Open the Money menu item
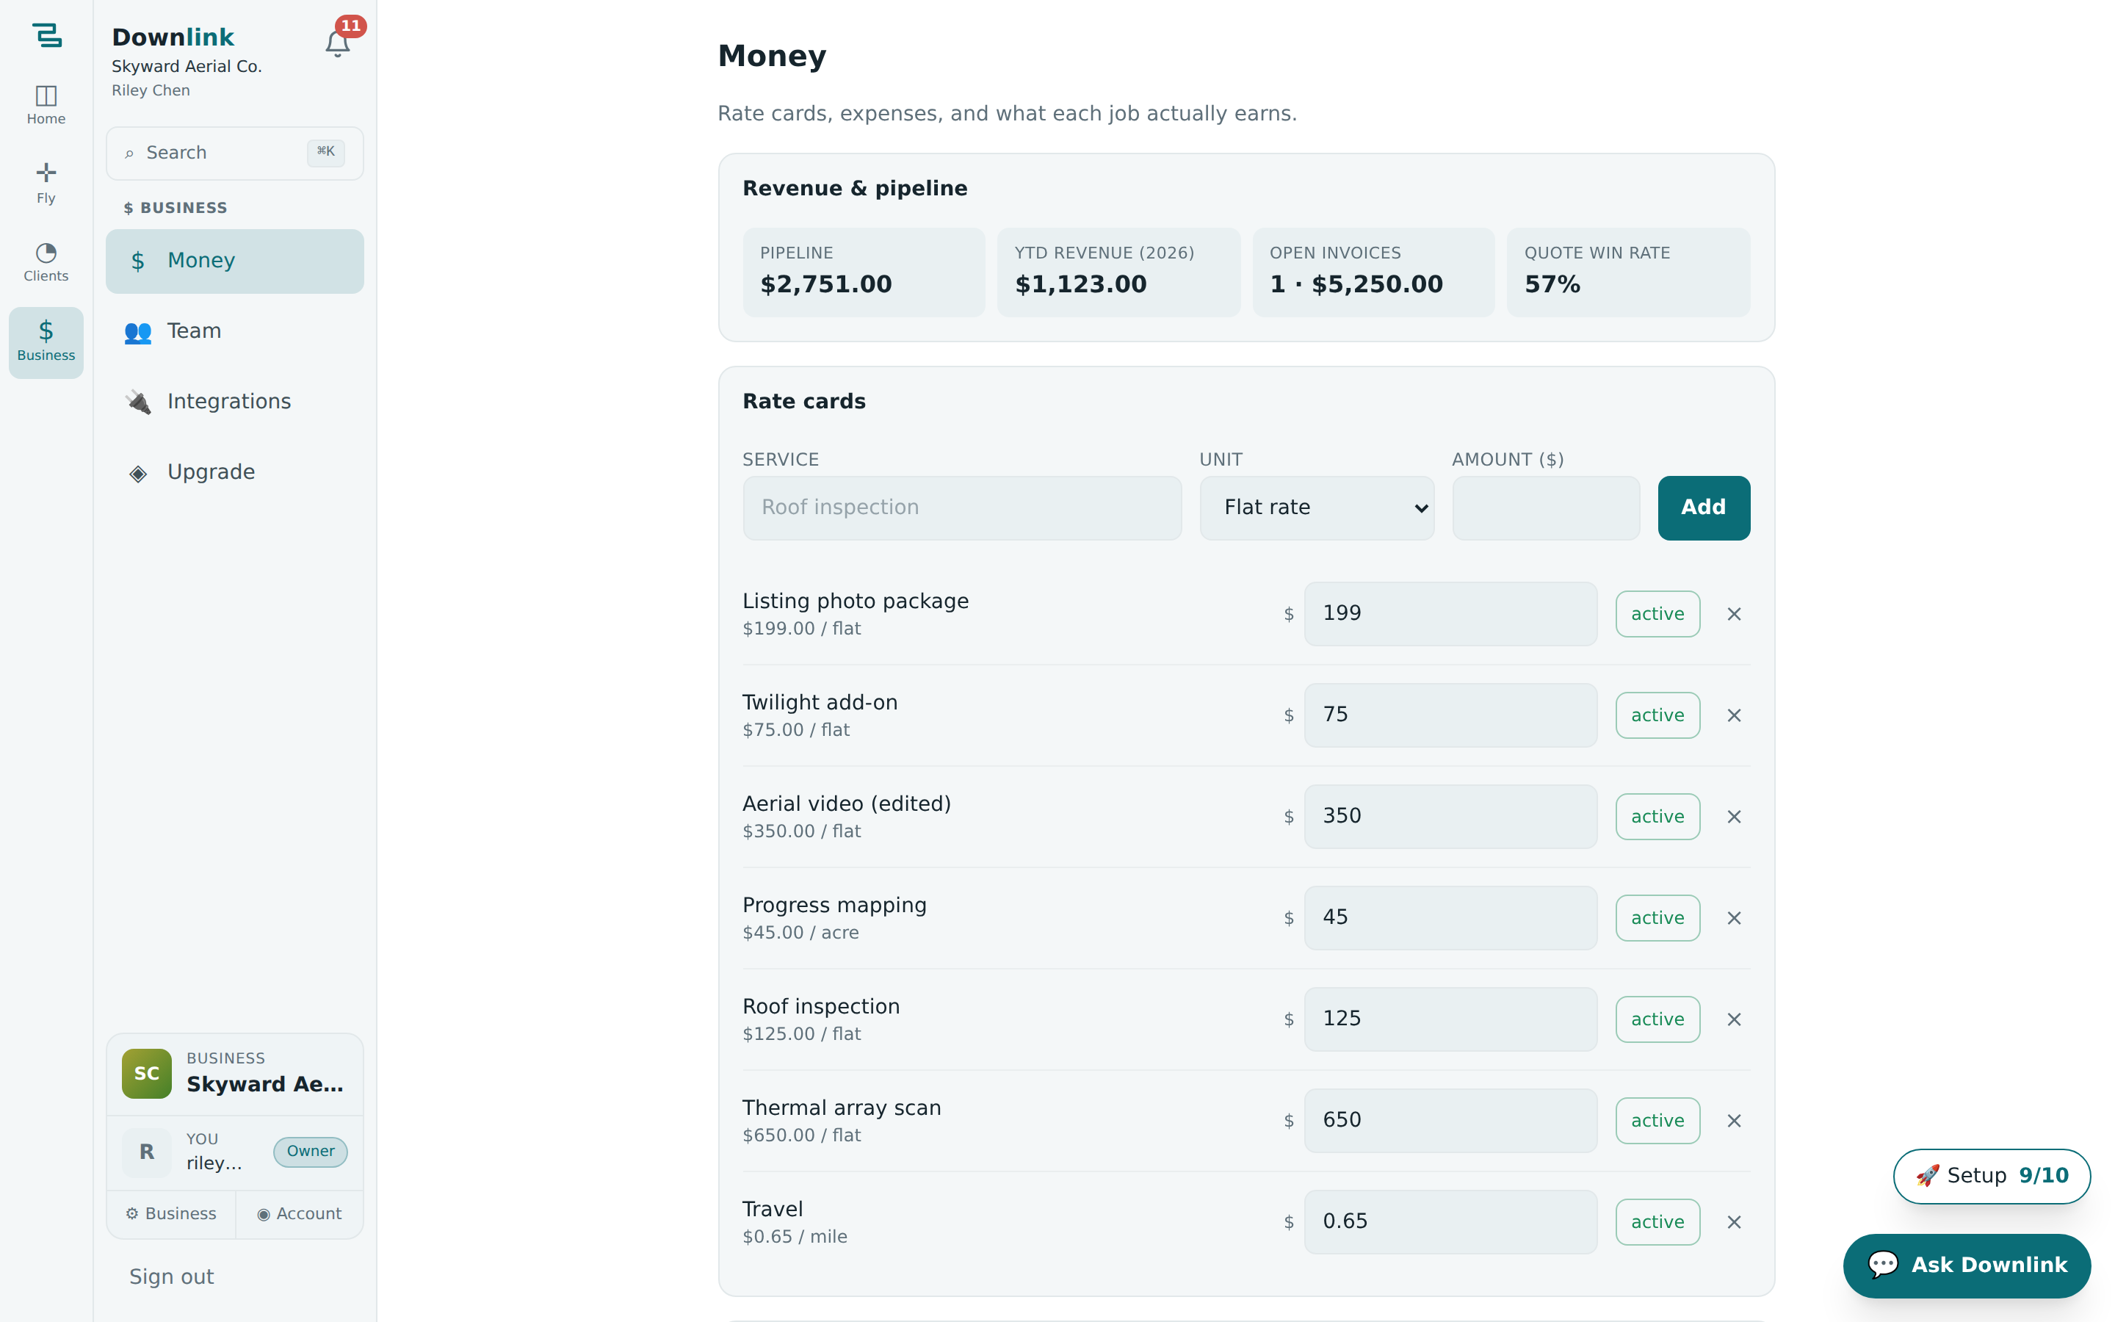 tap(234, 261)
